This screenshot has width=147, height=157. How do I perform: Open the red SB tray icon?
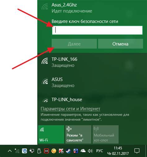point(47,151)
